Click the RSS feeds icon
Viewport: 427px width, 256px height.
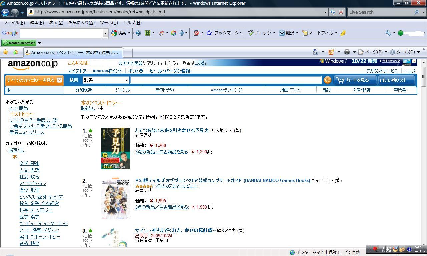tap(331, 52)
